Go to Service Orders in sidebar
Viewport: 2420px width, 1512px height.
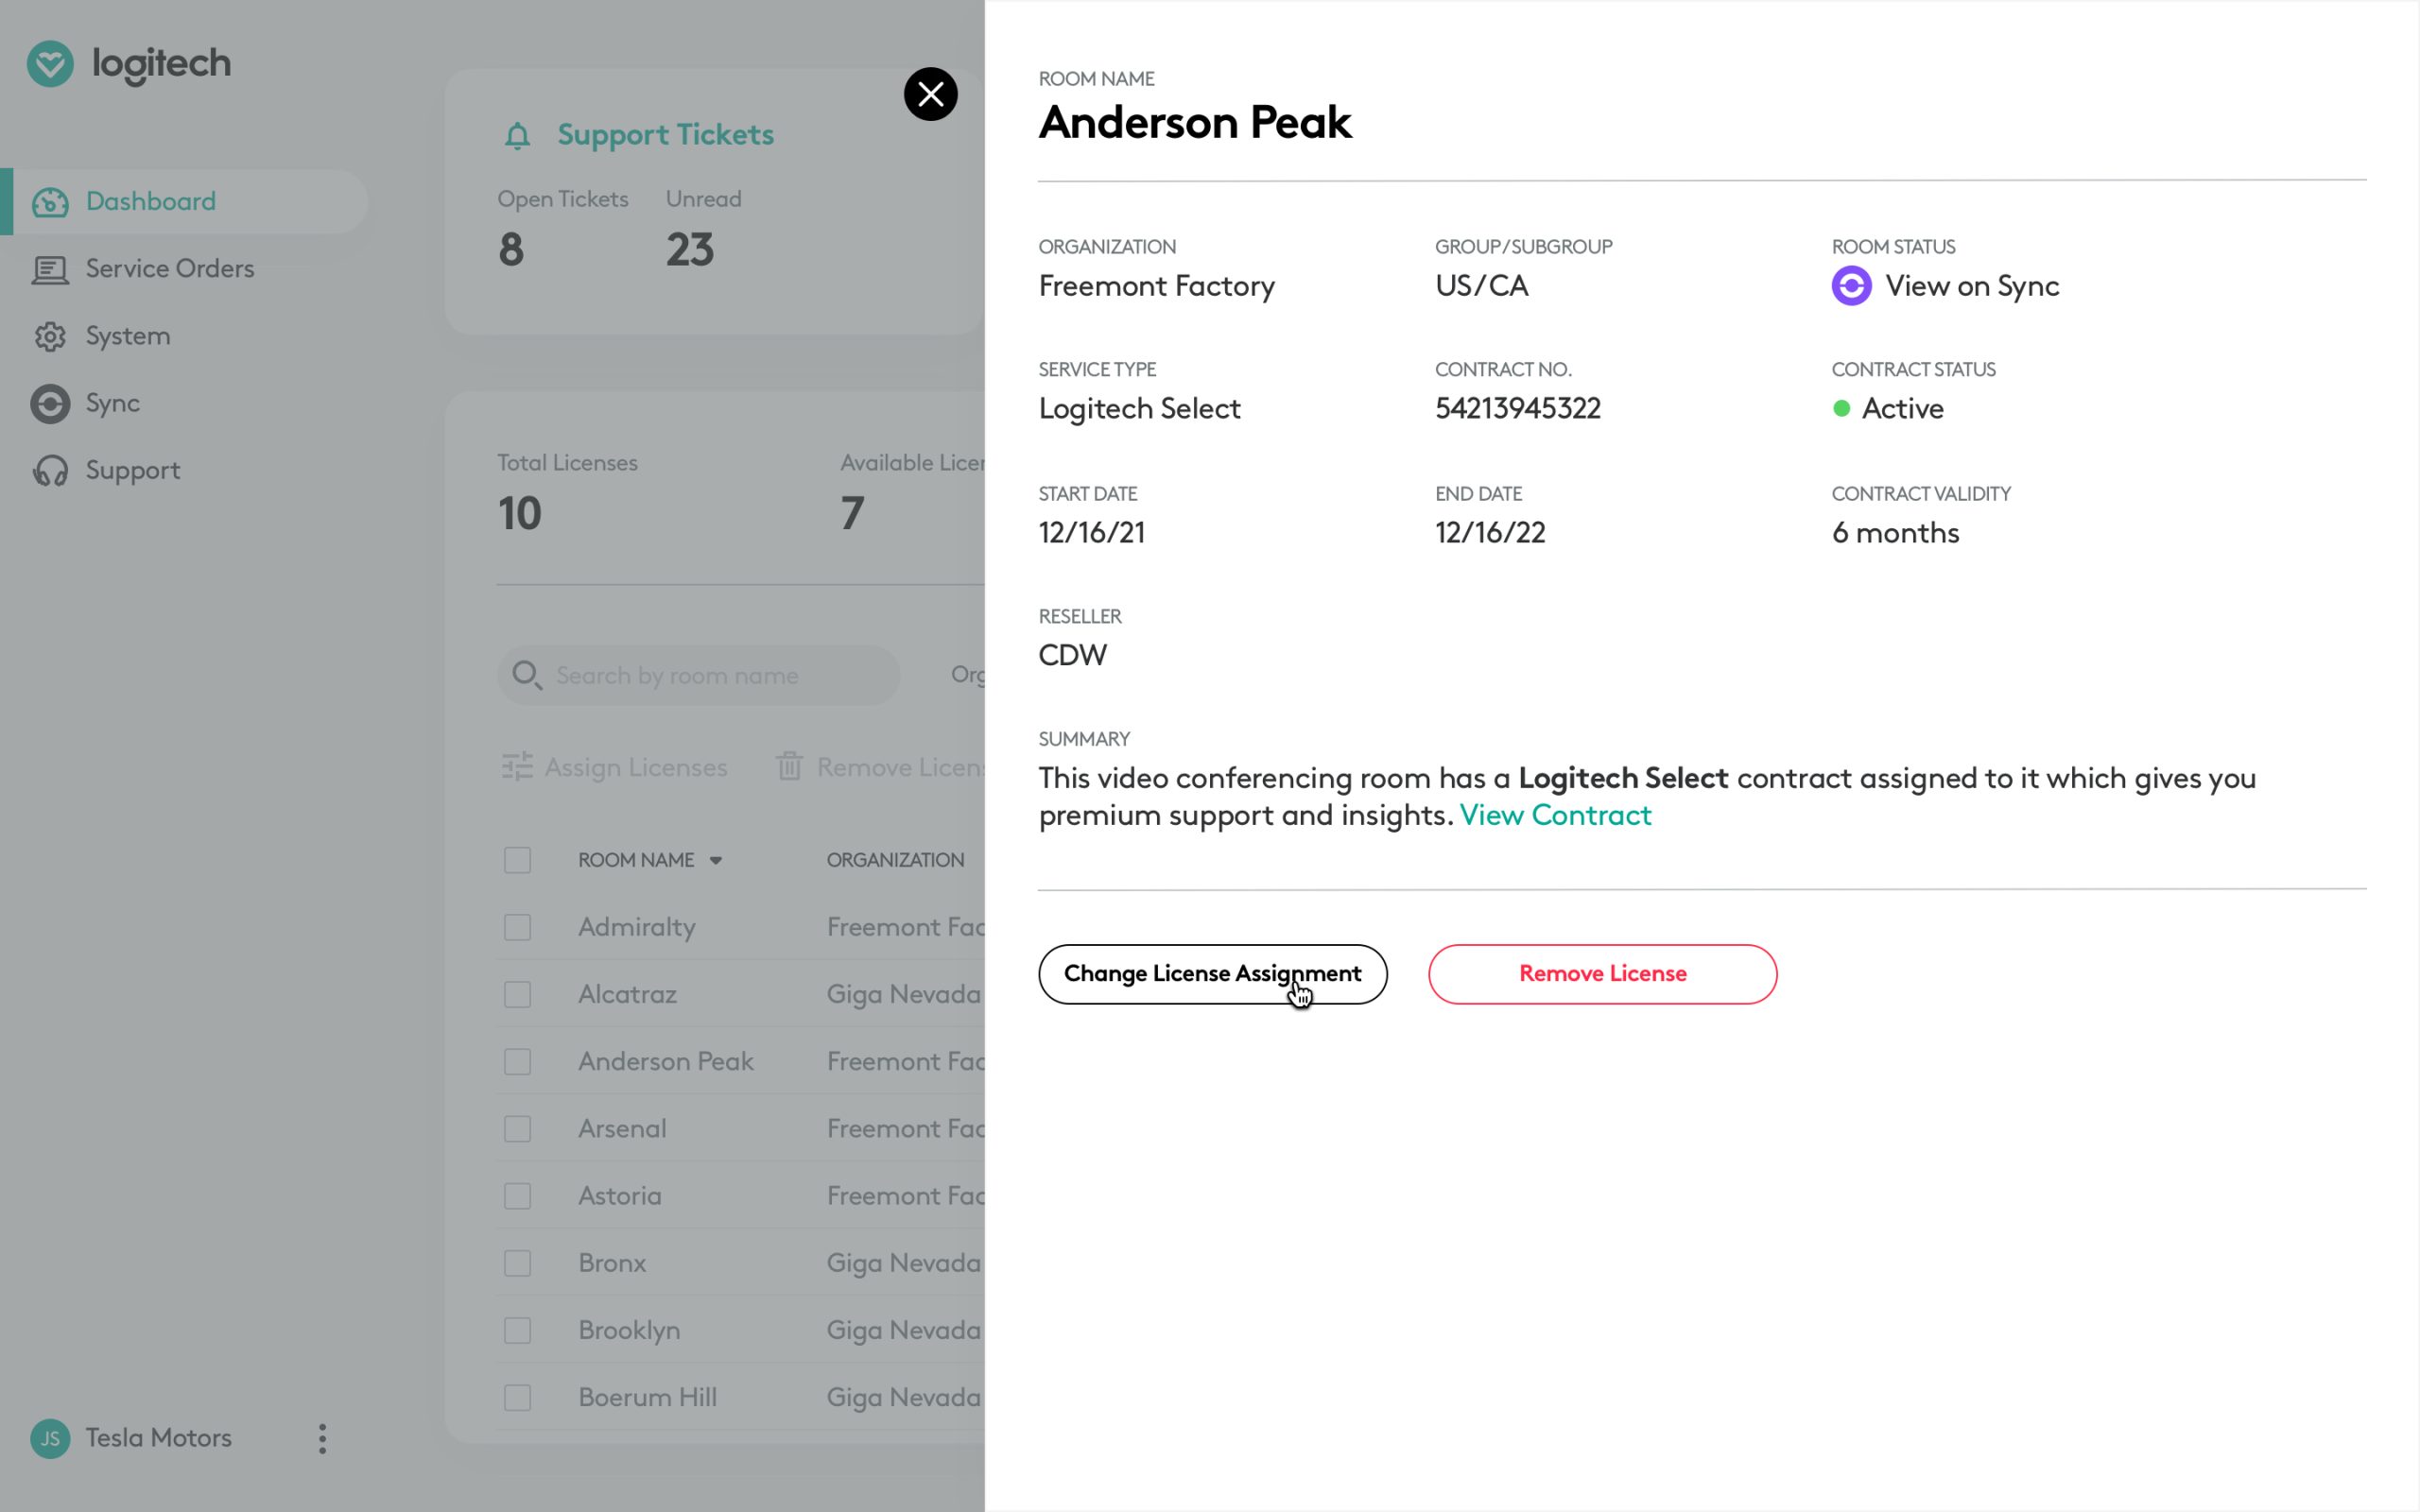click(170, 268)
